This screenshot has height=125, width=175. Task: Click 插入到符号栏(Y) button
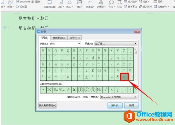point(48,105)
